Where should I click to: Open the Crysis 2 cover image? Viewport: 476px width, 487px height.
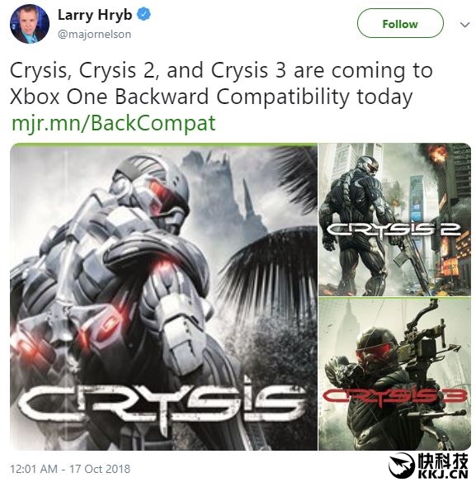point(395,220)
